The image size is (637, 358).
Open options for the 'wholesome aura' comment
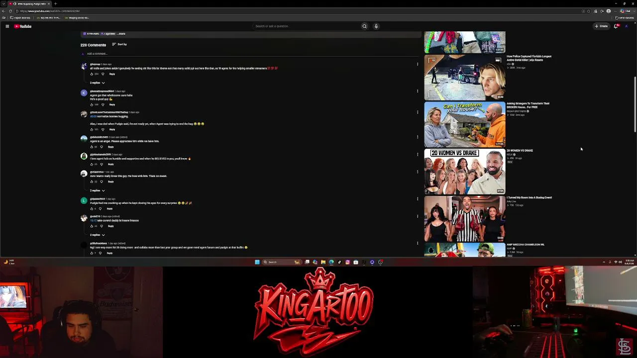(x=418, y=91)
